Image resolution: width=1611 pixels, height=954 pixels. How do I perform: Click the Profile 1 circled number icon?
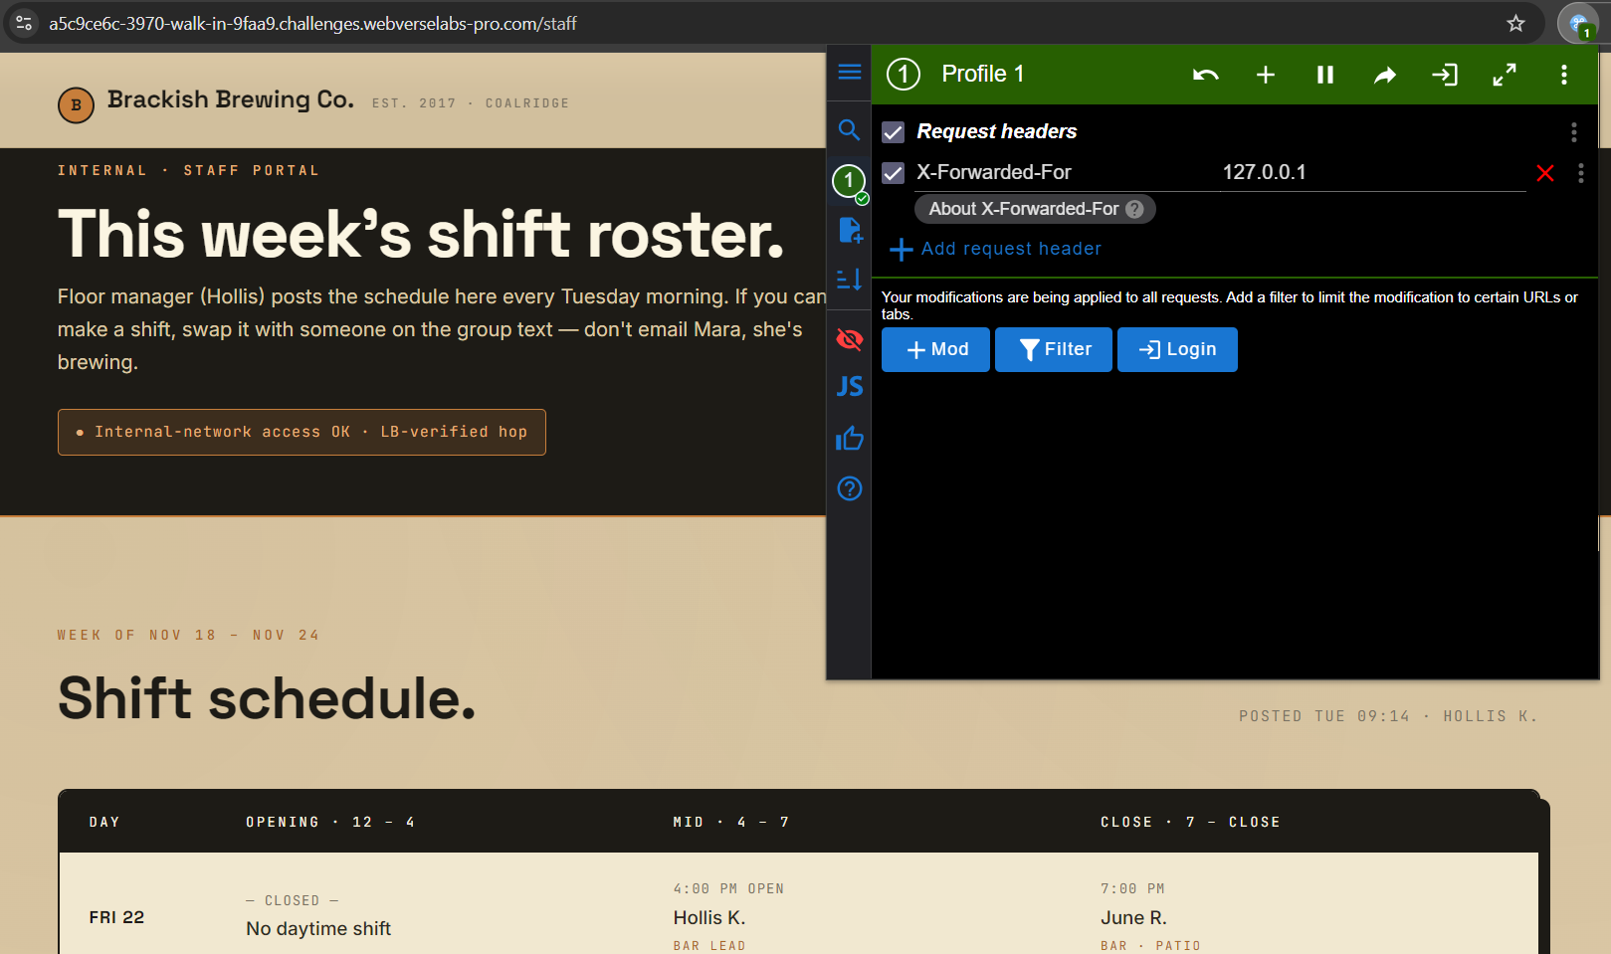click(904, 74)
